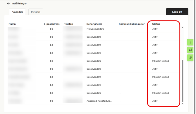The image size is (196, 114).
Task: Click the envelope icon in the Anpassad: Kundfaktura row
Action: click(51, 101)
